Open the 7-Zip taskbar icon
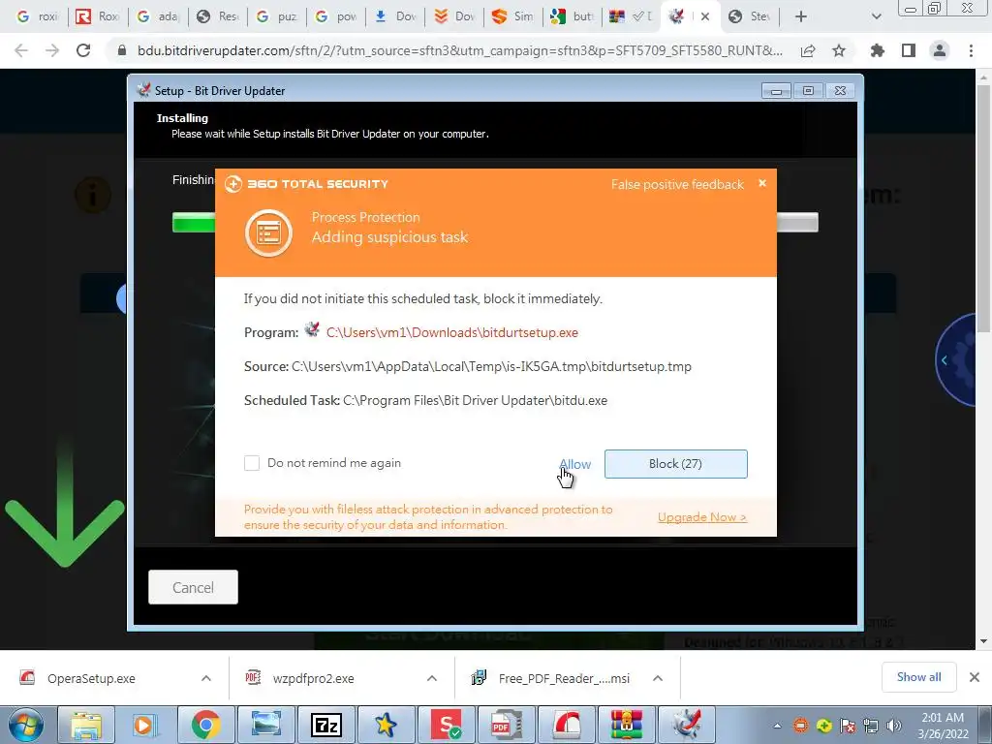 point(326,725)
